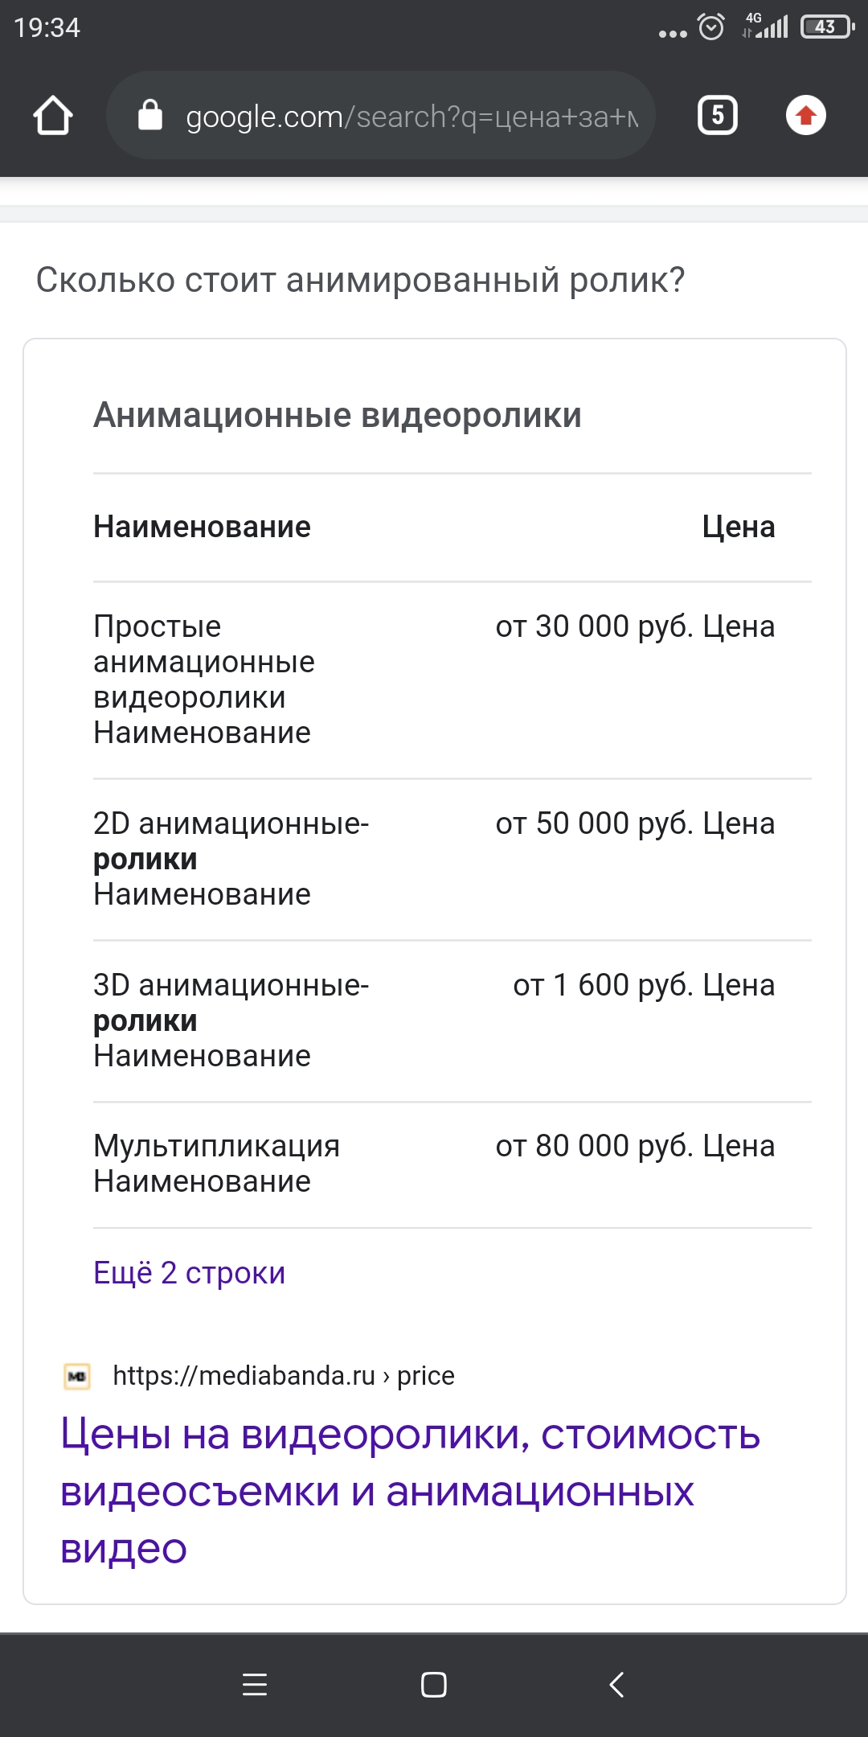Tap the "2D анимационные-ролики" row
Image resolution: width=868 pixels, height=1737 pixels.
coord(231,841)
